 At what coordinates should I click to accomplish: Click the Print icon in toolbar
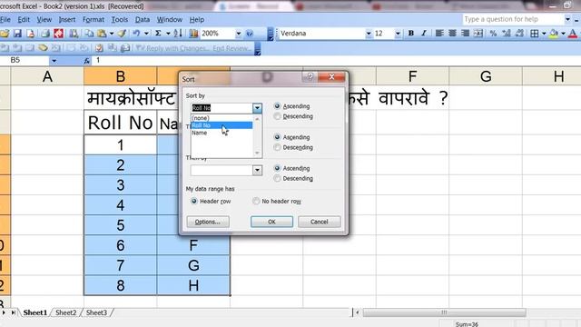(x=45, y=34)
